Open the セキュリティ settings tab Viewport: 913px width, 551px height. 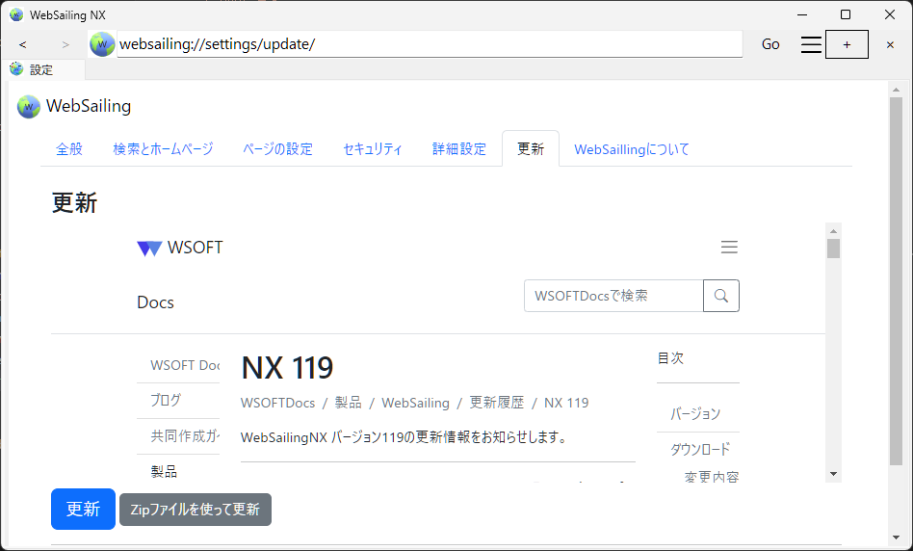[x=372, y=149]
